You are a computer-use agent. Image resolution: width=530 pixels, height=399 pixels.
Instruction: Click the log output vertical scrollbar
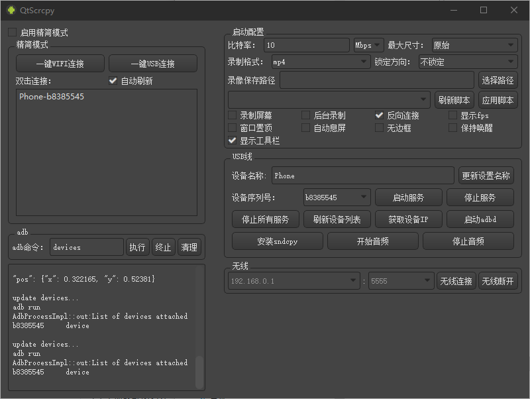pyautogui.click(x=199, y=371)
